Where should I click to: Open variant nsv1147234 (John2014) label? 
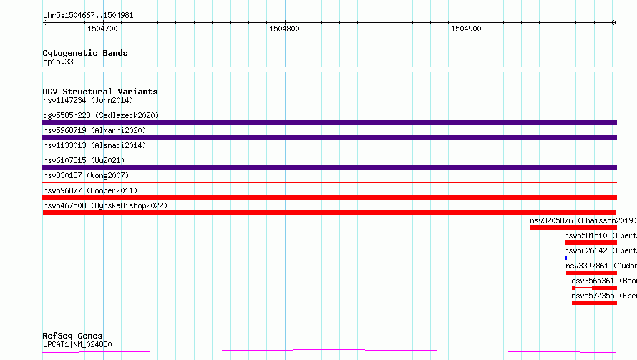[88, 100]
